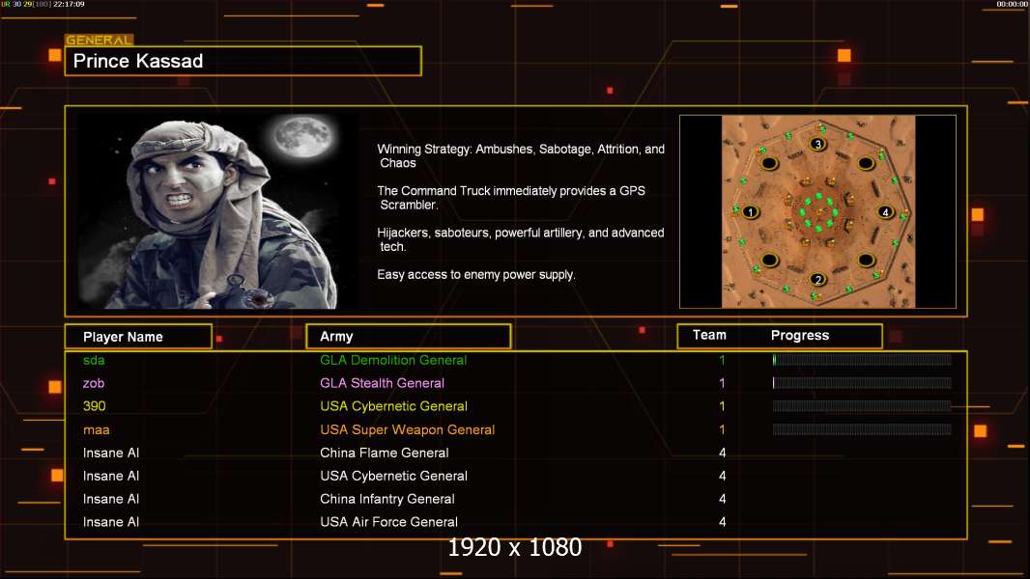
Task: Click Insane AI in China Flame General row
Action: (x=111, y=453)
